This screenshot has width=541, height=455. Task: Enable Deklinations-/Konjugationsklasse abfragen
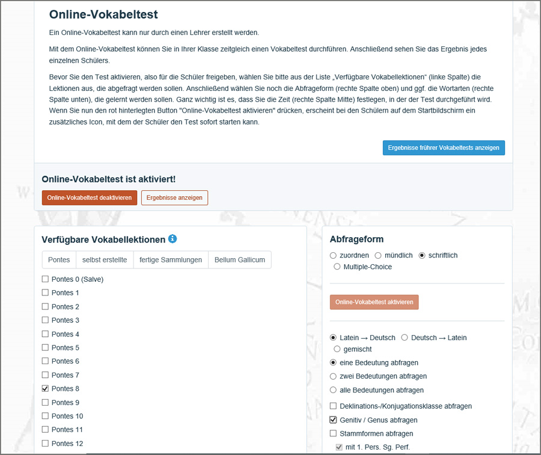click(x=333, y=406)
